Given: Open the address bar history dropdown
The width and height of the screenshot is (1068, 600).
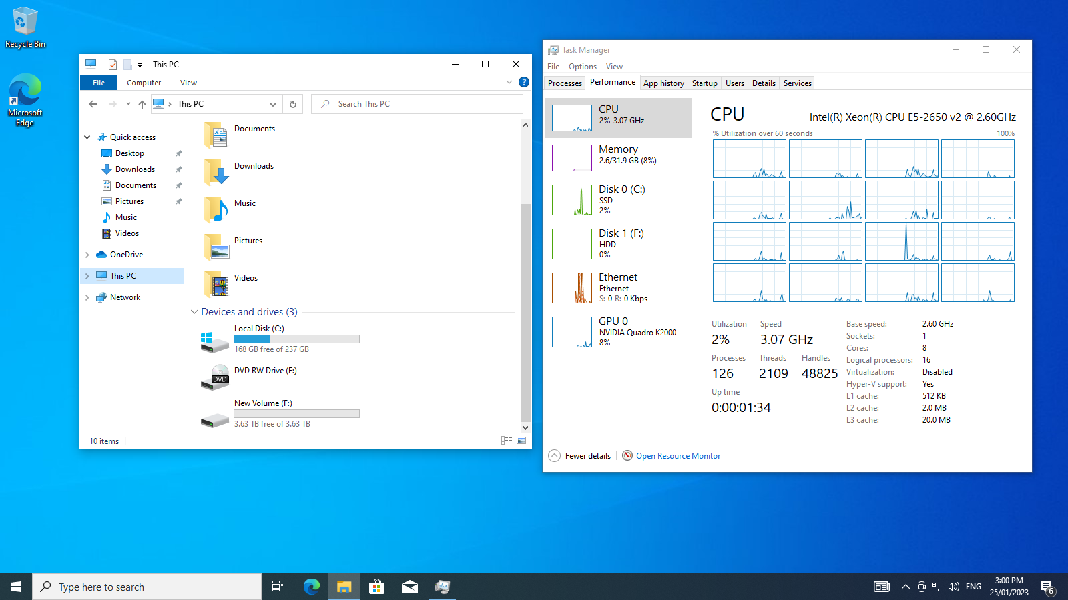Looking at the screenshot, I should click(272, 104).
